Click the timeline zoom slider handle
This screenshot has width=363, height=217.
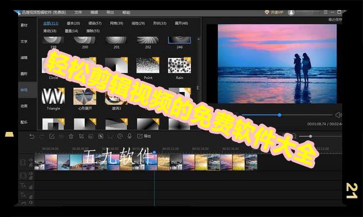coord(310,136)
